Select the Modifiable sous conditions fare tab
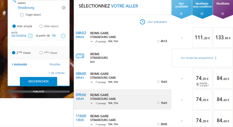The width and height of the screenshot is (233, 127). (x=201, y=7)
